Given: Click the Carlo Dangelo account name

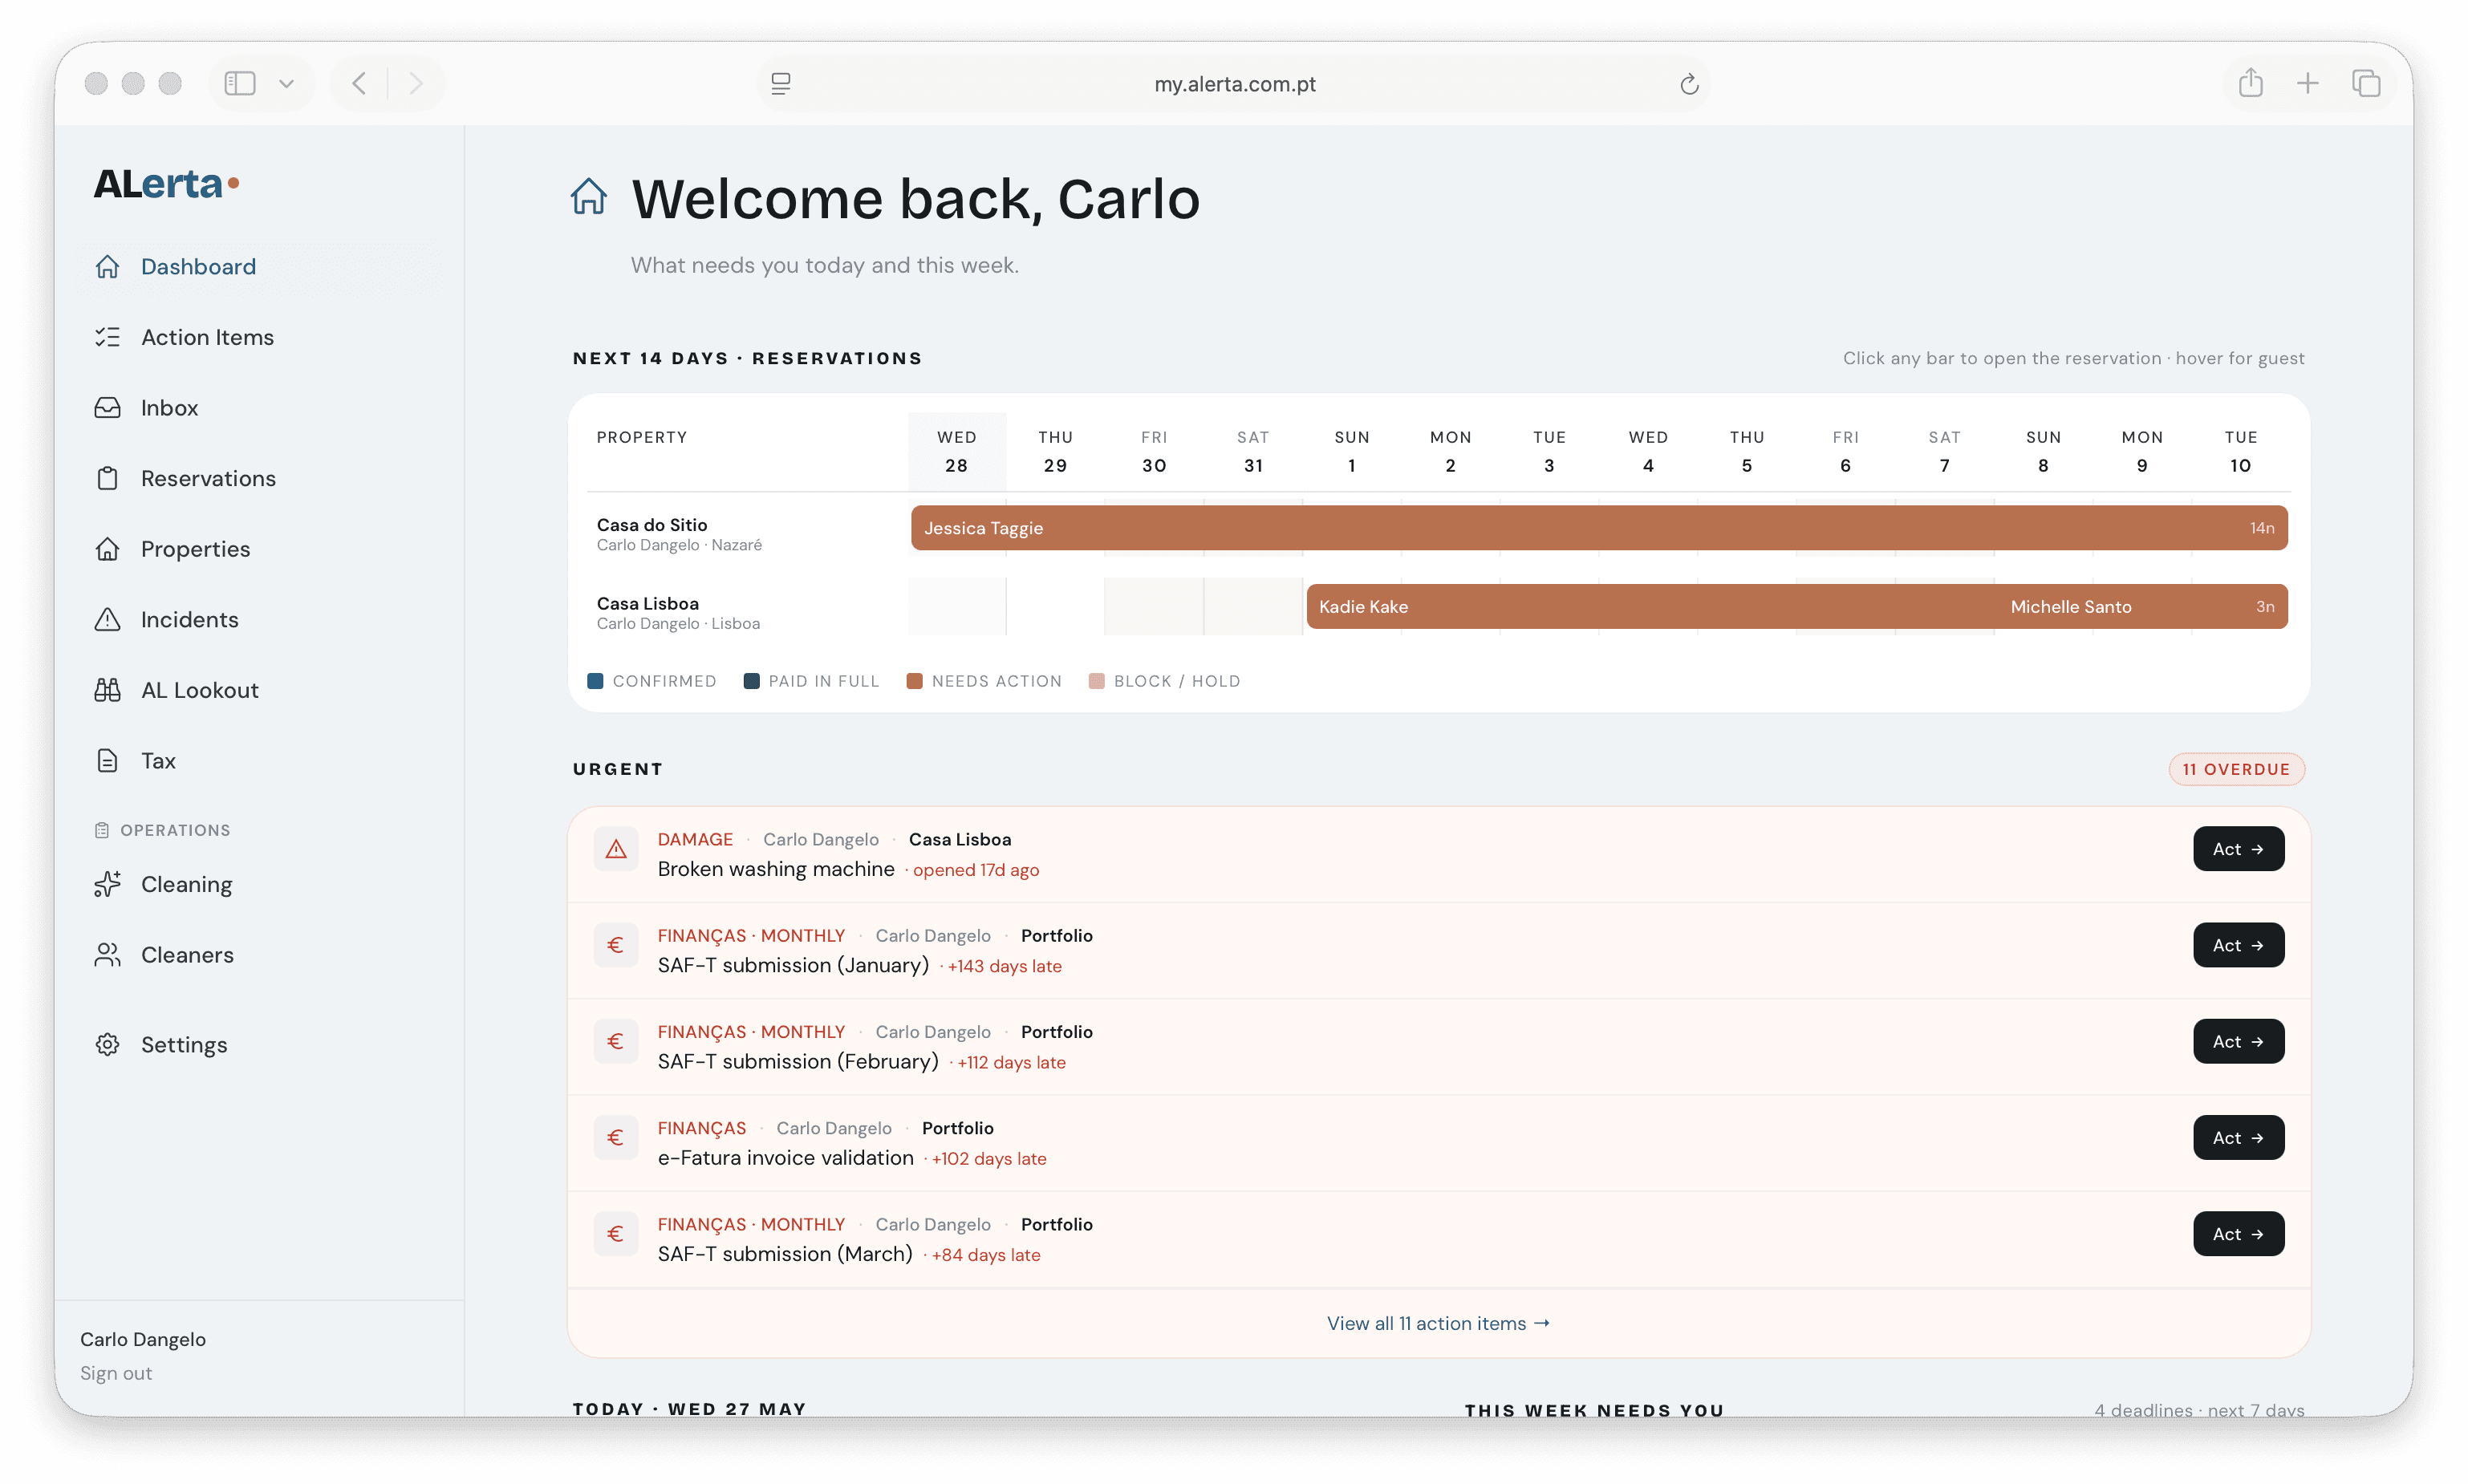Looking at the screenshot, I should pyautogui.click(x=143, y=1339).
